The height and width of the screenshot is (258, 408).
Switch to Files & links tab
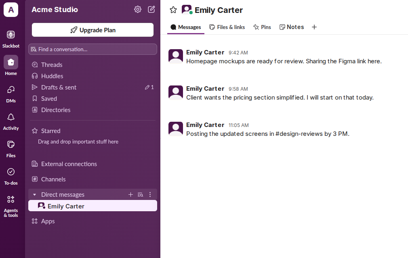click(227, 27)
